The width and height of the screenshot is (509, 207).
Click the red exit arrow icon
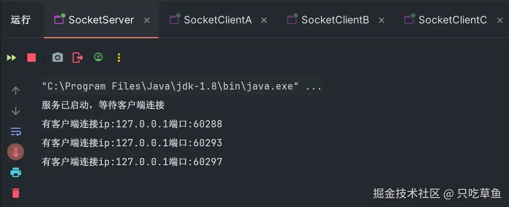78,58
